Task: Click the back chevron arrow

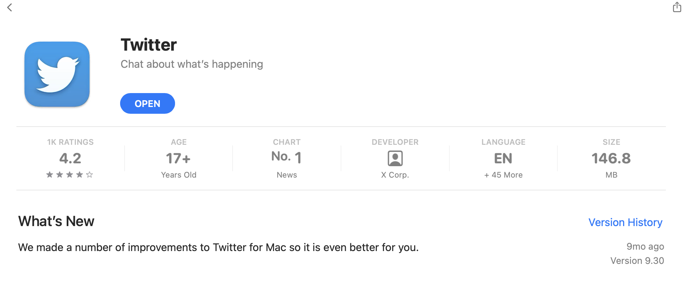Action: click(x=10, y=7)
